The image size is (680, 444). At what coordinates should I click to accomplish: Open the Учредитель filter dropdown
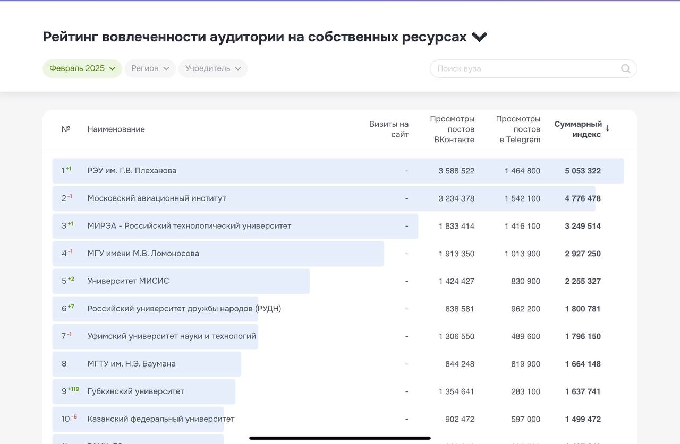(213, 68)
